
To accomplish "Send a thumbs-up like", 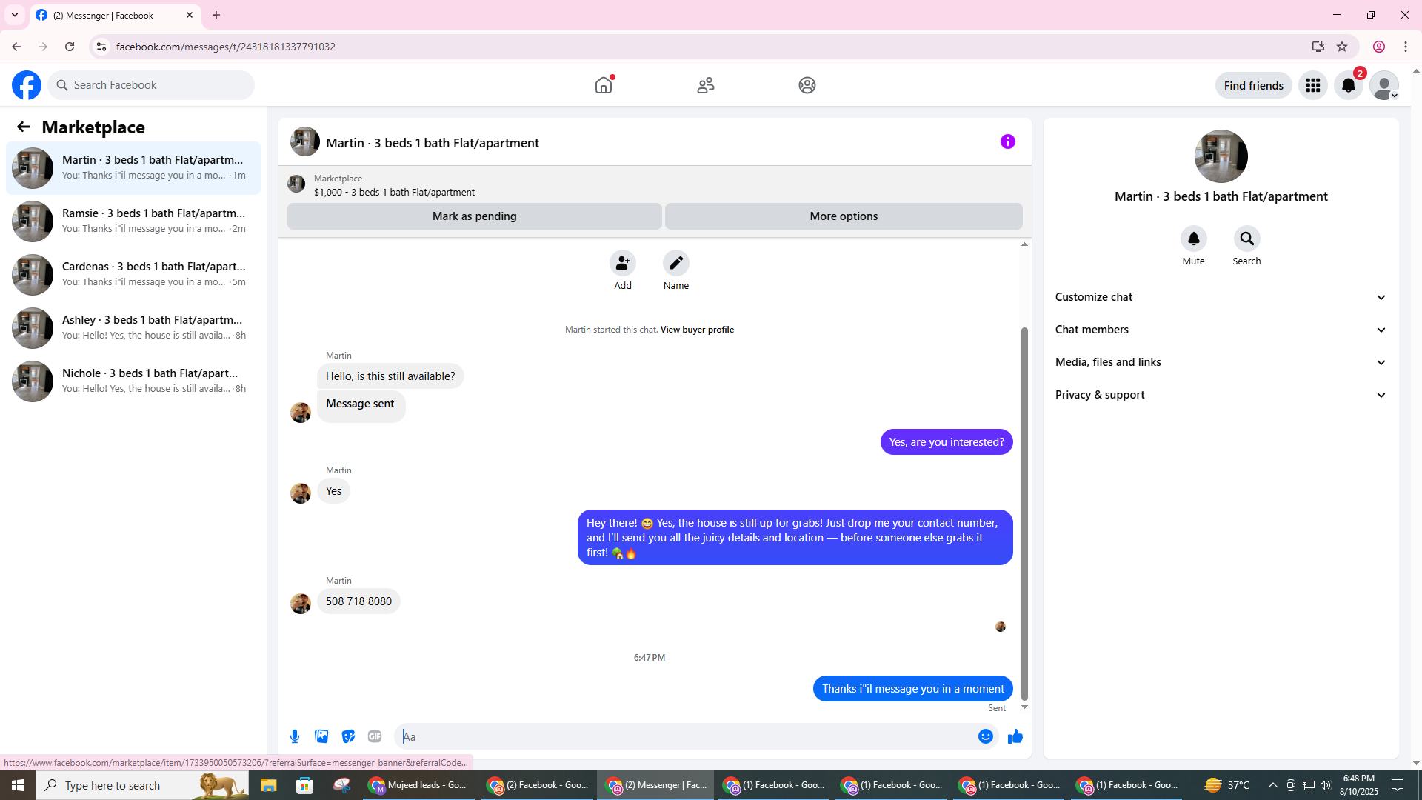I will [x=1015, y=736].
